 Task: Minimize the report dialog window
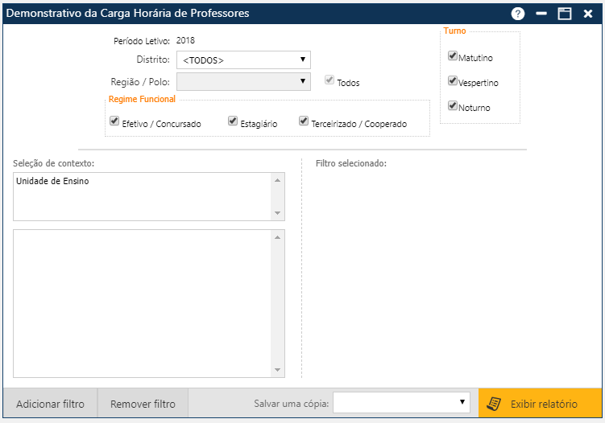click(541, 14)
